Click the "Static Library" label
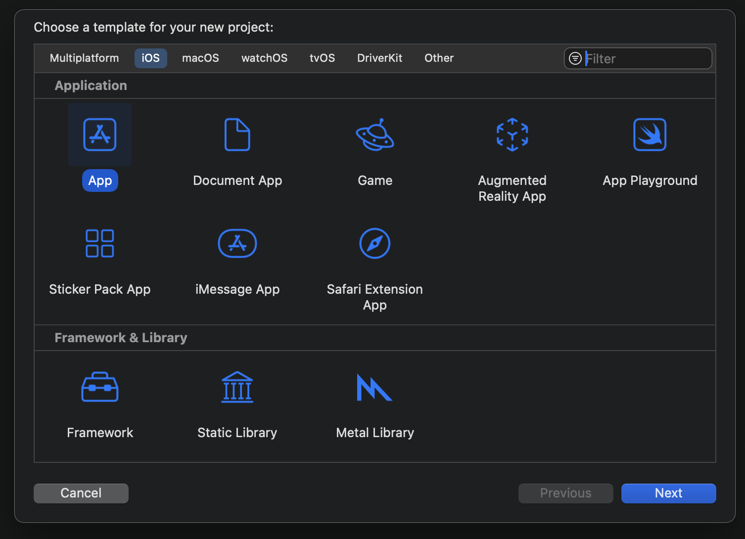745x539 pixels. pos(237,433)
